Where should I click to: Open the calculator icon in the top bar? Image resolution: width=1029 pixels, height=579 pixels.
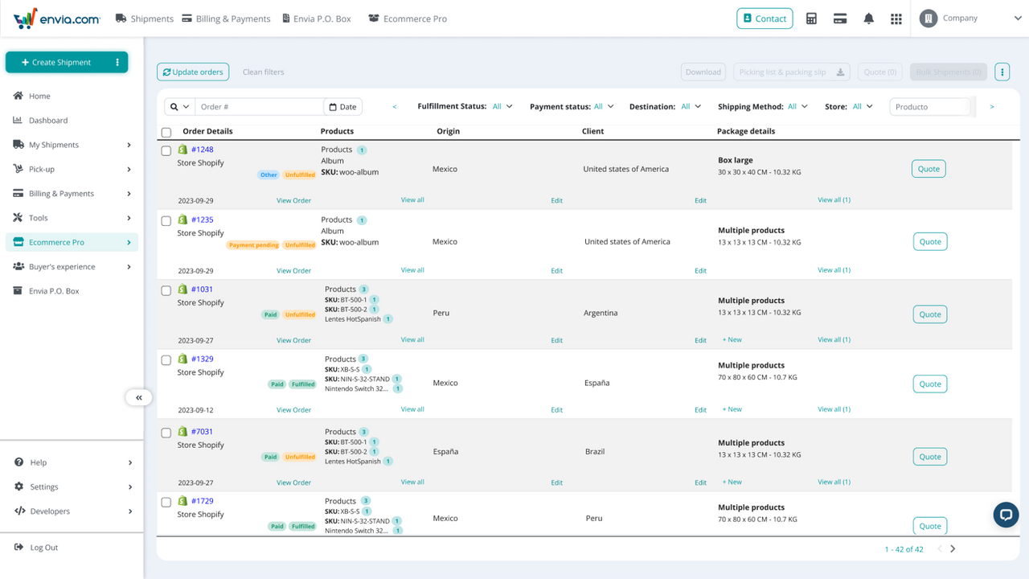(x=811, y=18)
